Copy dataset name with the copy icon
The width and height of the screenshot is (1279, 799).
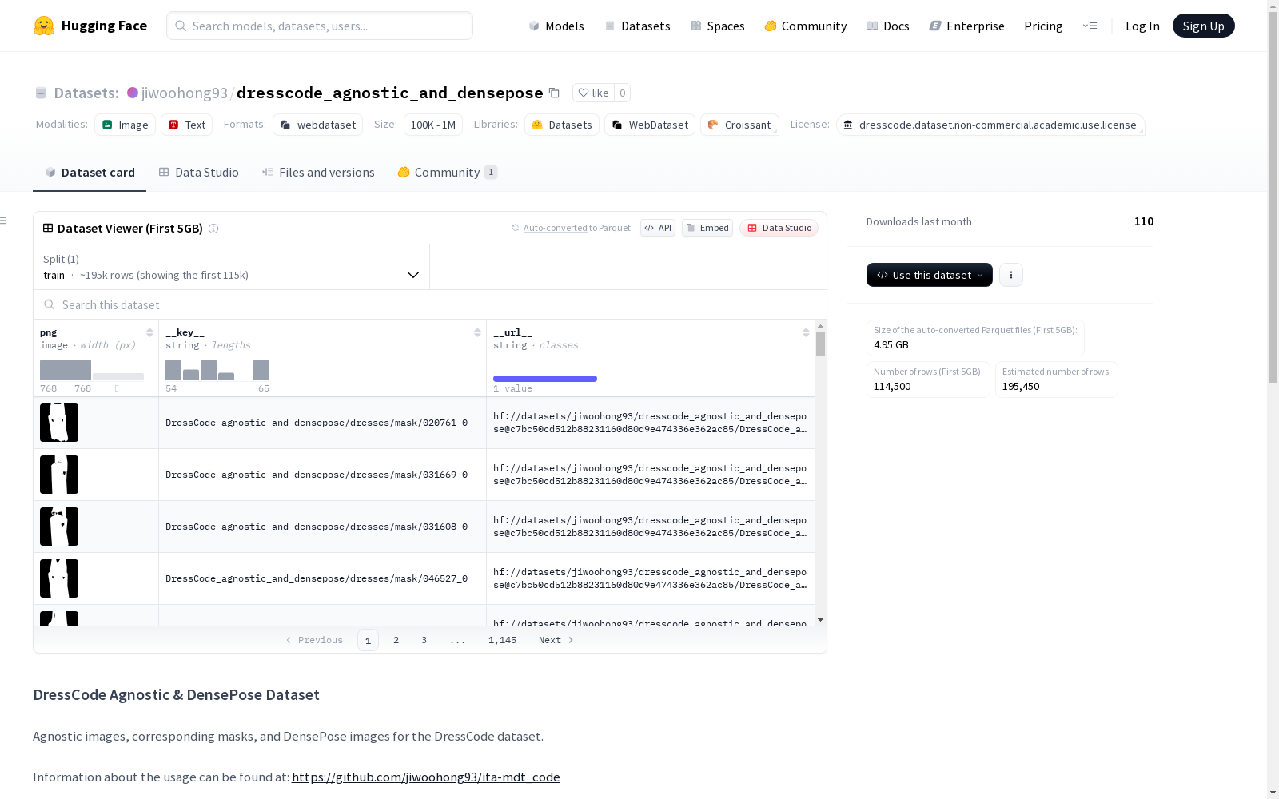[554, 93]
